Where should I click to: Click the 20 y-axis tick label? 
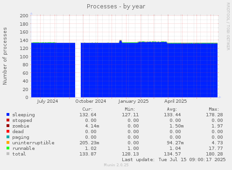(25, 89)
